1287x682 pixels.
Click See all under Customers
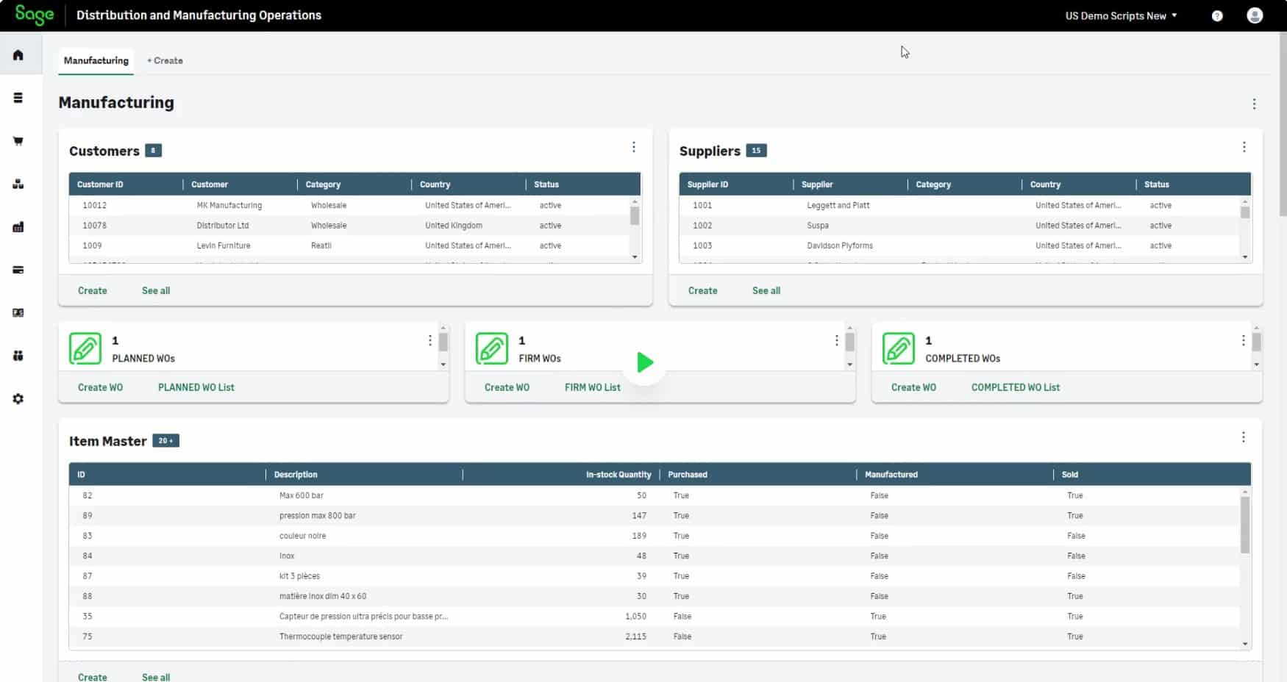156,290
